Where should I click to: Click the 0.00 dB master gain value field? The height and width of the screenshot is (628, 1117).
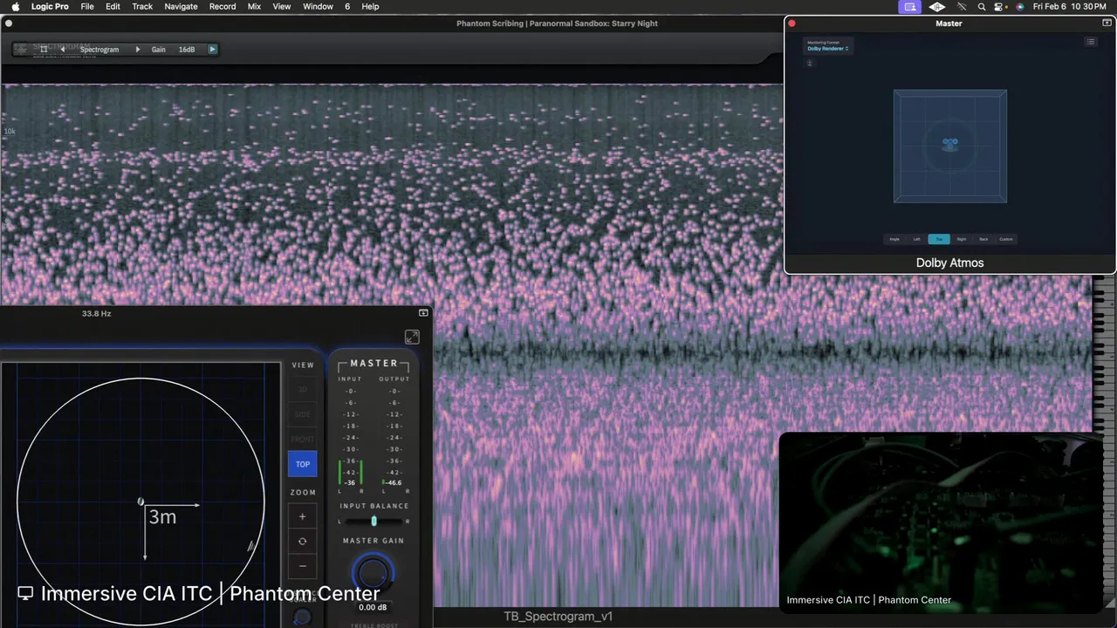373,607
